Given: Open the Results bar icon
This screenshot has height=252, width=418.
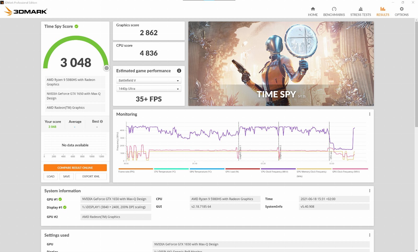Looking at the screenshot, I should pyautogui.click(x=383, y=9).
